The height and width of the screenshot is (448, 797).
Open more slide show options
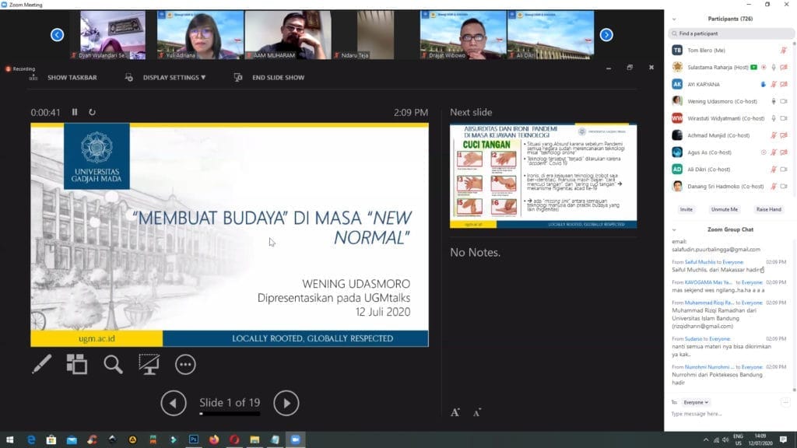(185, 364)
